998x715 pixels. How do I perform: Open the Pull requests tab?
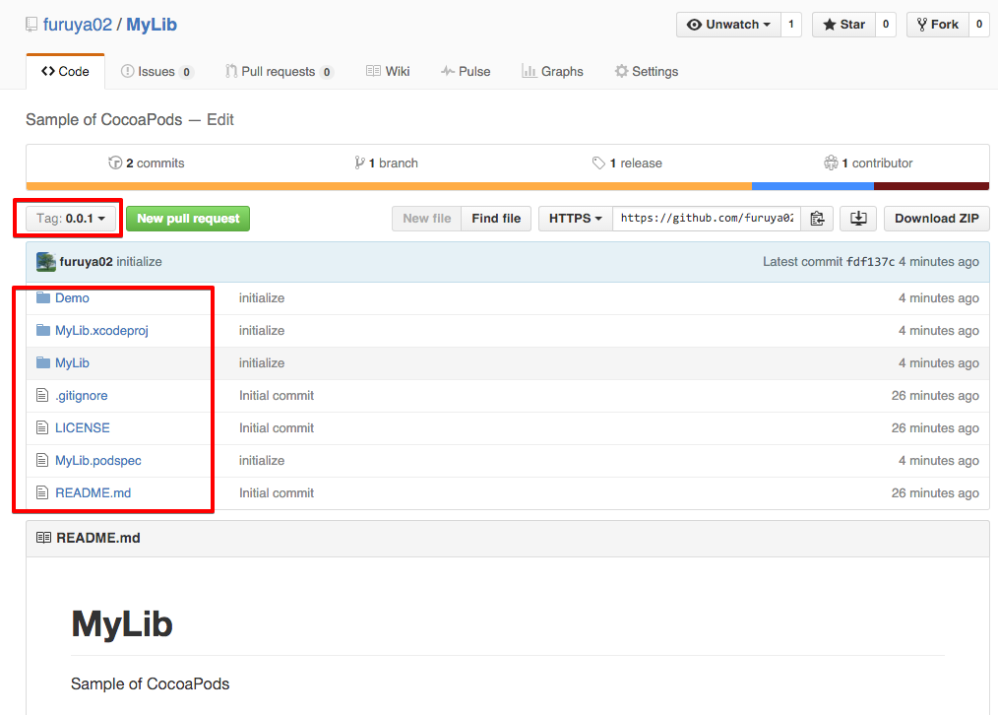(x=279, y=72)
